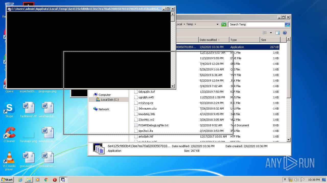Select file 23ovl4tc.vr2

pyautogui.click(x=146, y=120)
